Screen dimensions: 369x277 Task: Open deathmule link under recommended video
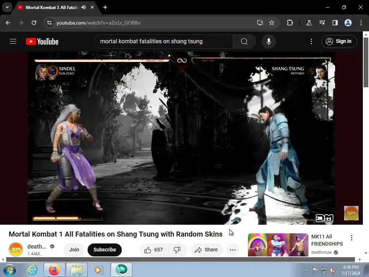coord(321,252)
